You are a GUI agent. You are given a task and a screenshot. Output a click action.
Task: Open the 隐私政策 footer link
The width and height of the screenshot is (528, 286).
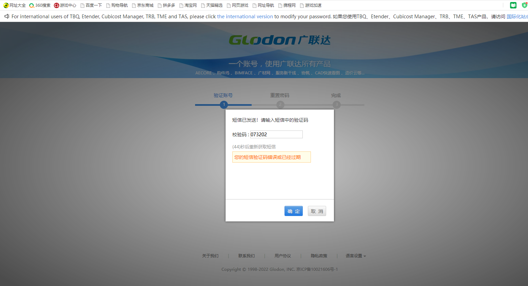pos(319,256)
